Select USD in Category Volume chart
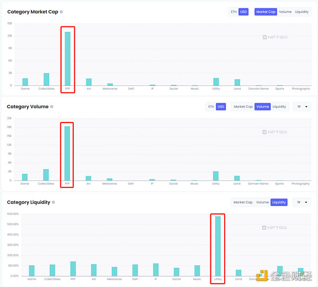Screen dimensions: 318x287 221,107
